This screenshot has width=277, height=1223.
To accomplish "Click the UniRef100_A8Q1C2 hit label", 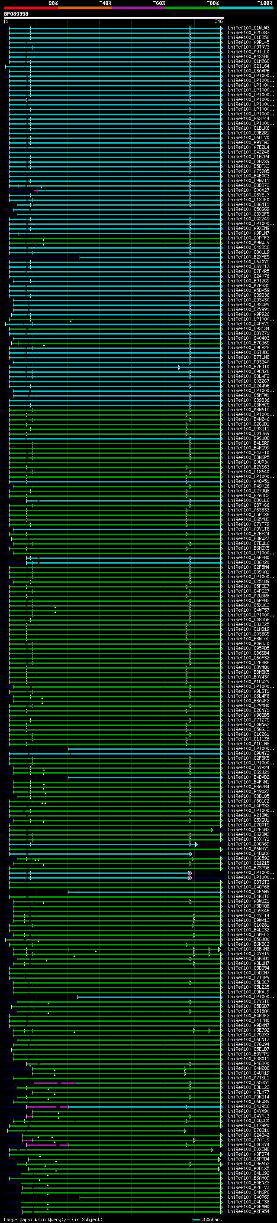I will [248, 801].
